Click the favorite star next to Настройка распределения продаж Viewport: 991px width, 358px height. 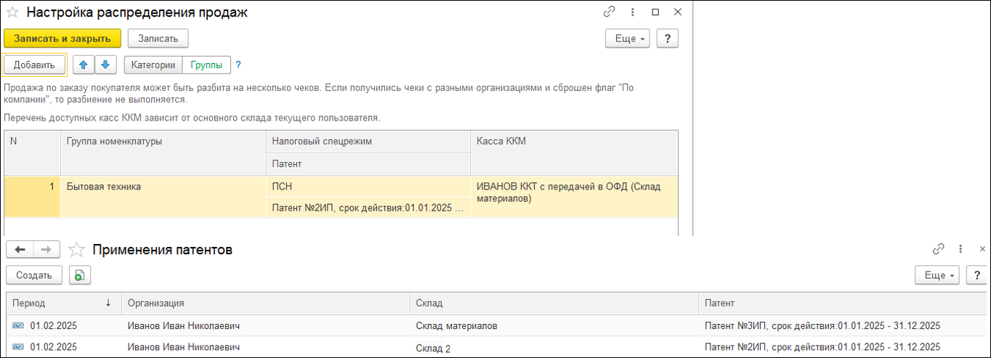pyautogui.click(x=12, y=12)
